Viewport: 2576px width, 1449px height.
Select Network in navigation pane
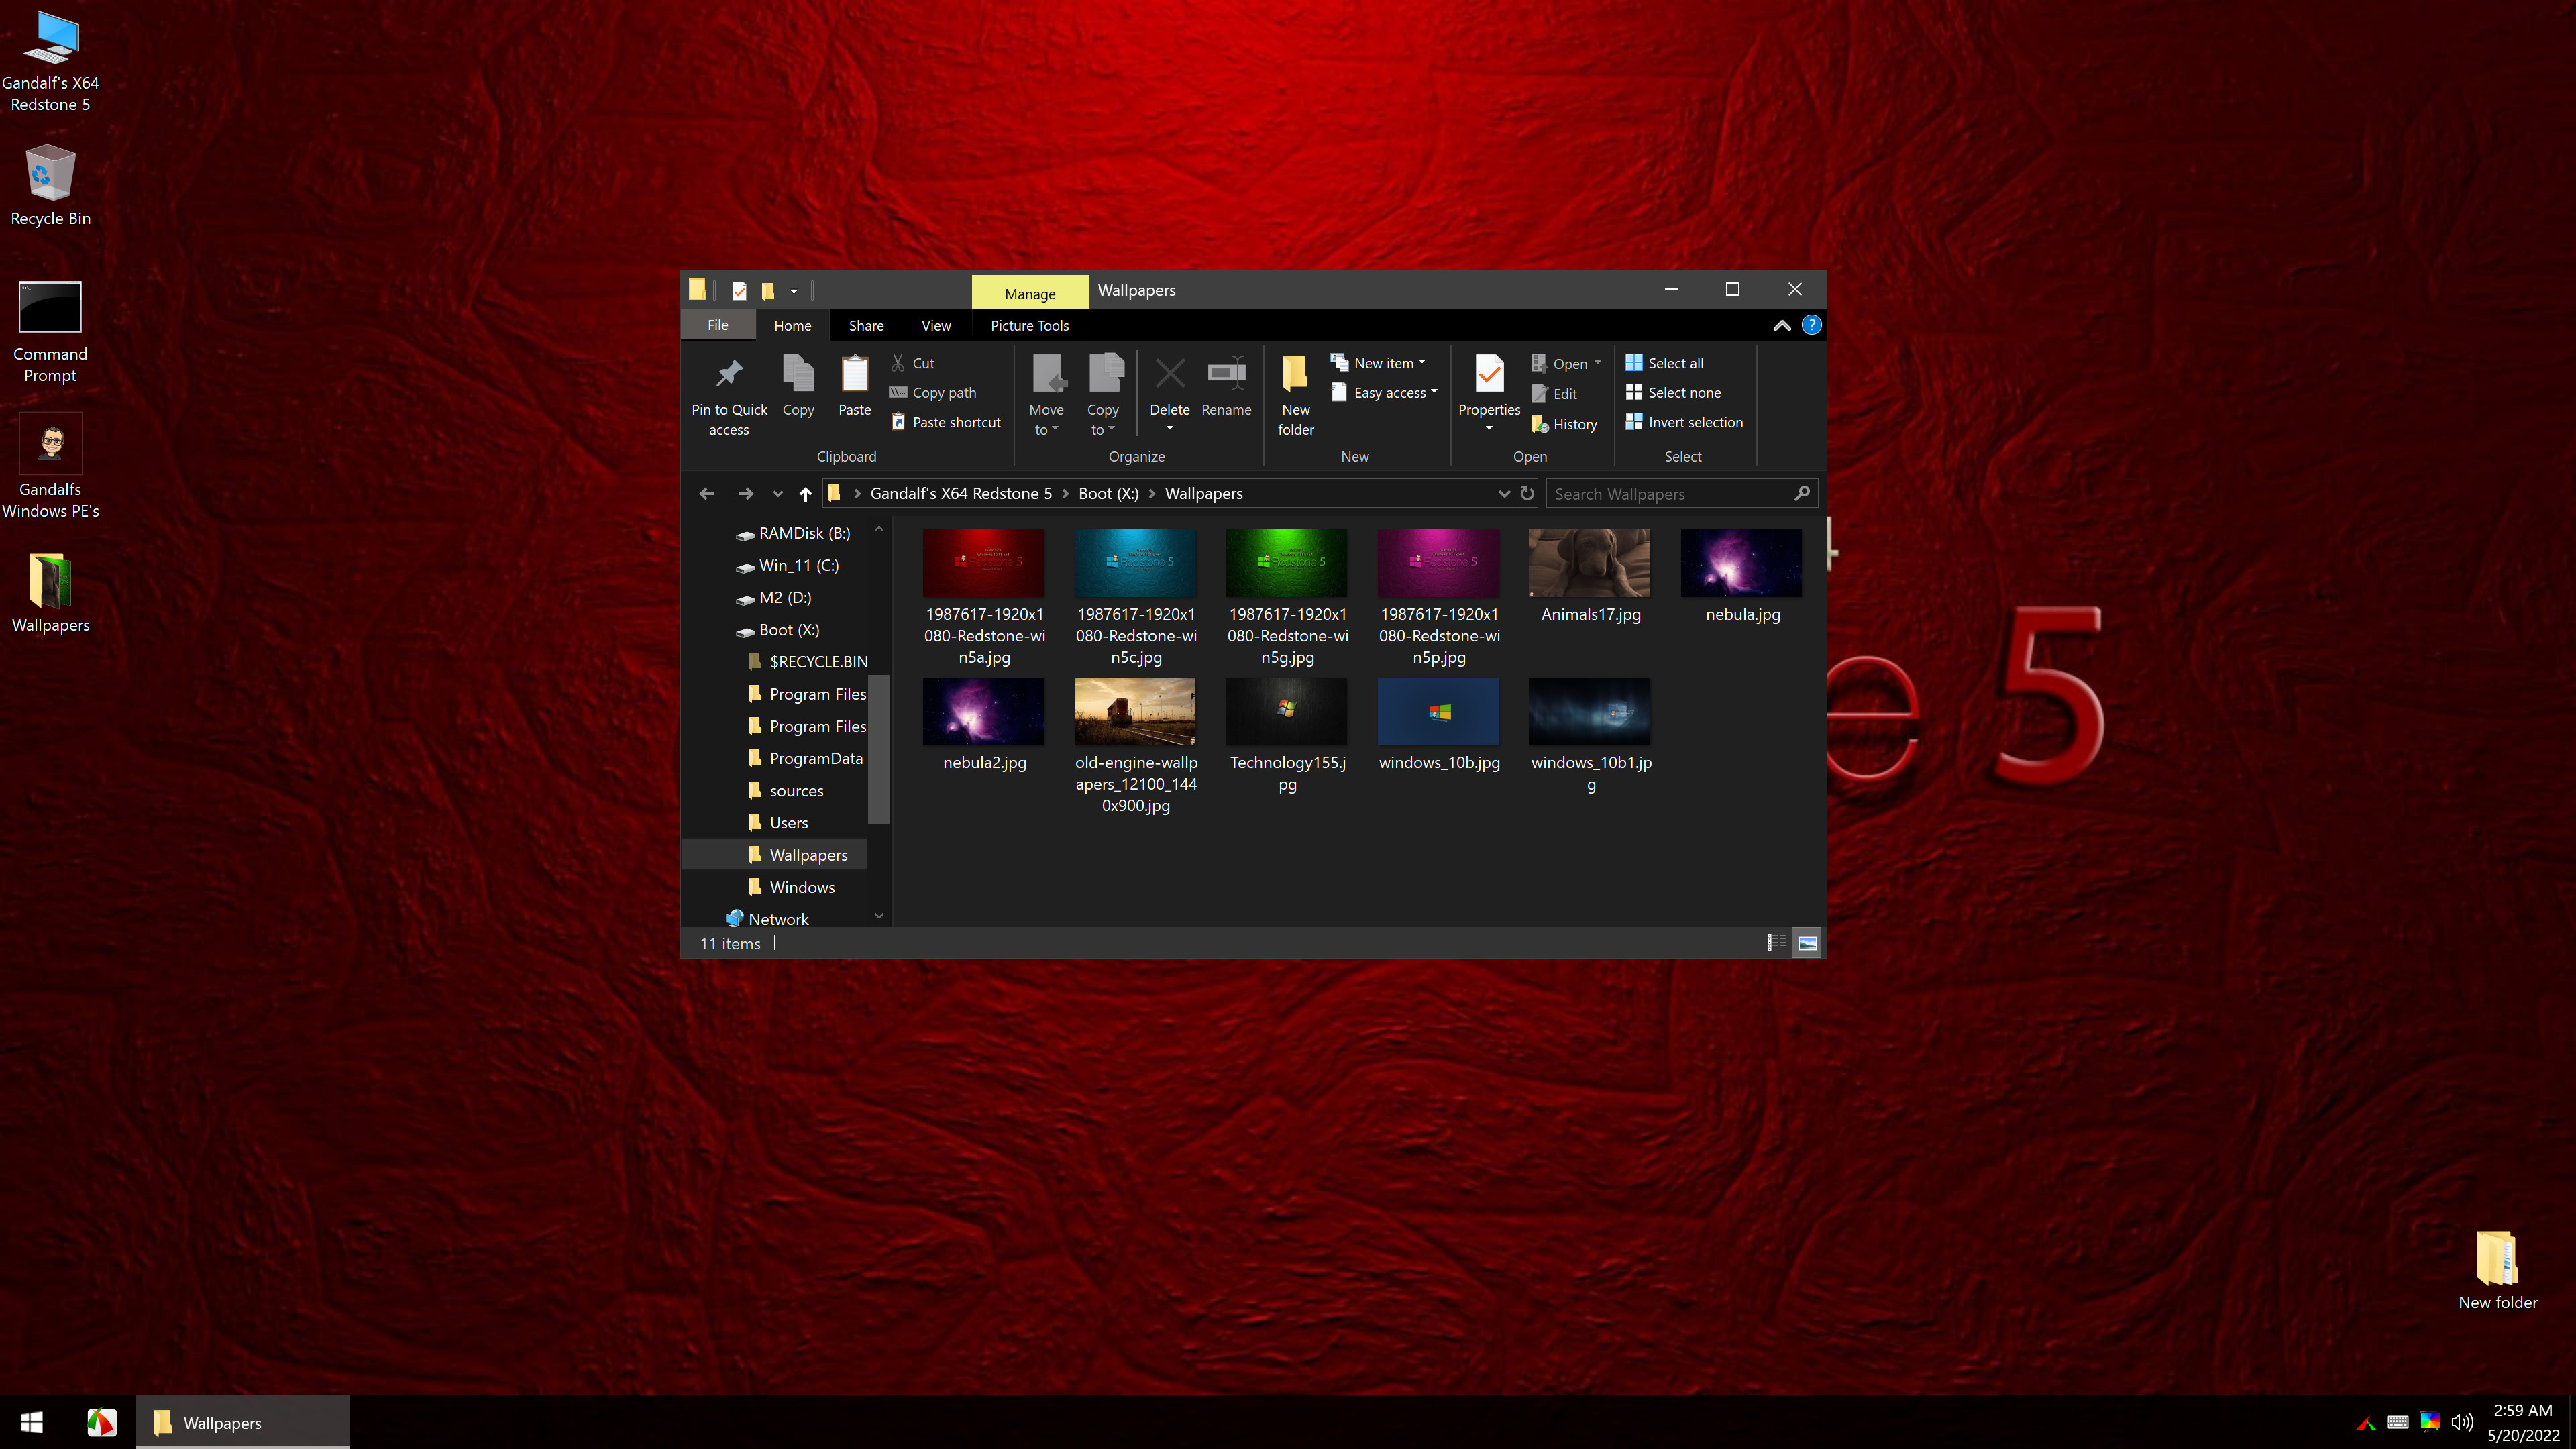pyautogui.click(x=768, y=919)
